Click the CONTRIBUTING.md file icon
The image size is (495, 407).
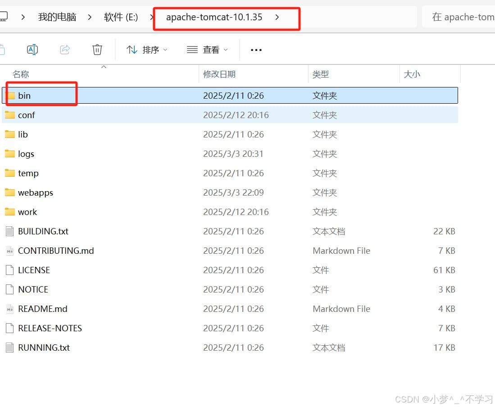(x=10, y=251)
